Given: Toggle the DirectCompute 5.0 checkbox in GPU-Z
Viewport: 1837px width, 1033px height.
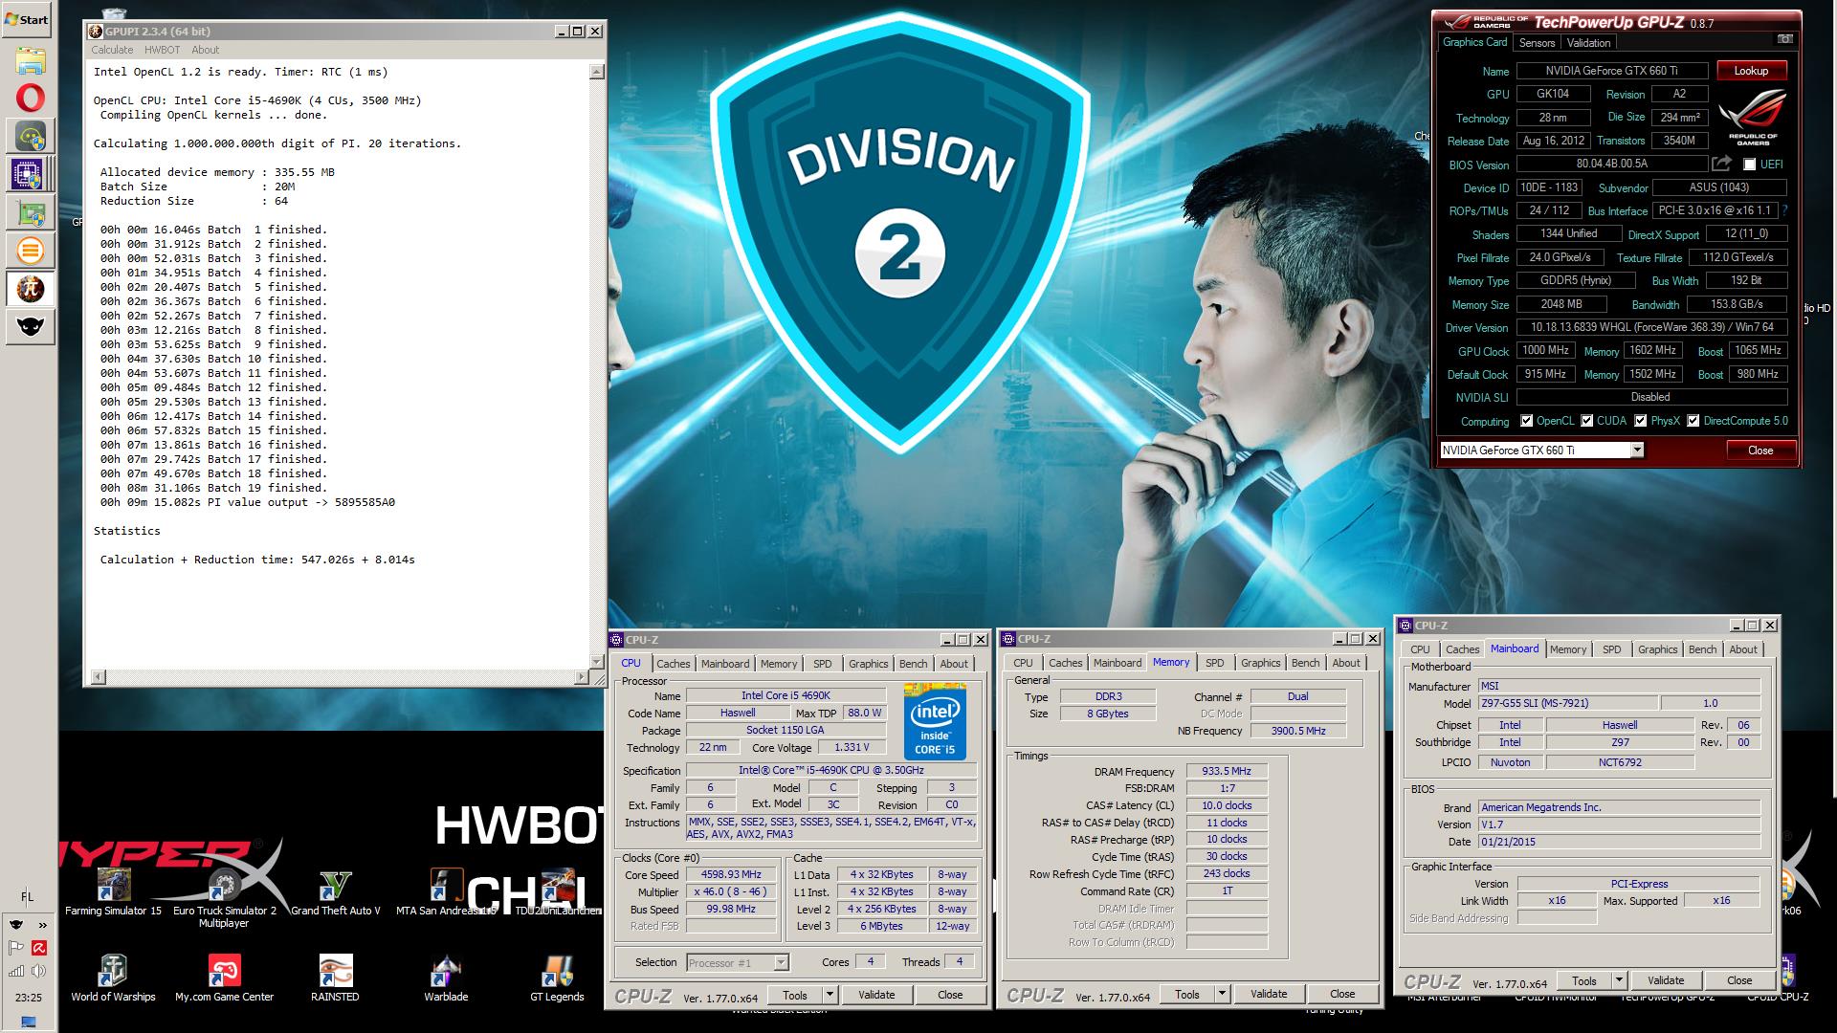Looking at the screenshot, I should tap(1693, 421).
